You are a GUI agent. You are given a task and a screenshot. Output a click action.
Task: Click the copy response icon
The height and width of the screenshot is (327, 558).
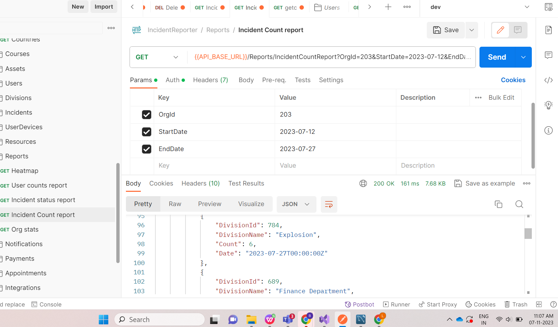click(498, 204)
